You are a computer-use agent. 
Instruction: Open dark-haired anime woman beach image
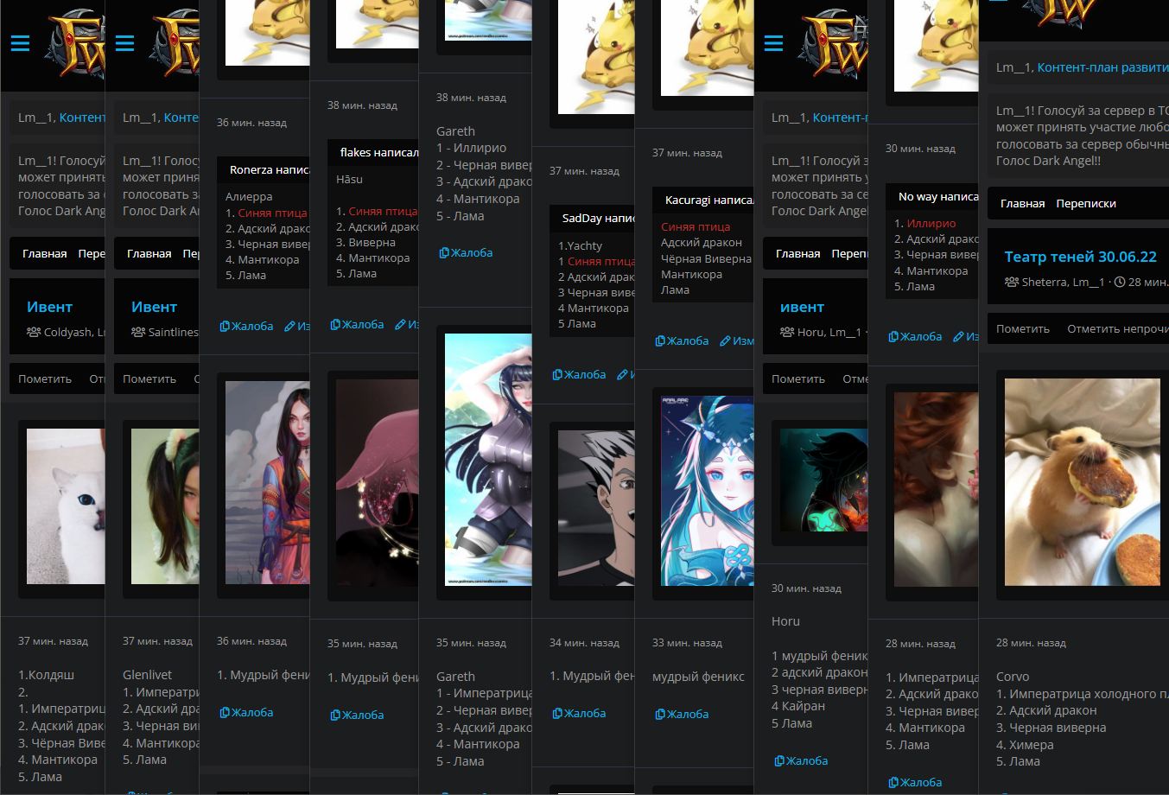(x=488, y=460)
